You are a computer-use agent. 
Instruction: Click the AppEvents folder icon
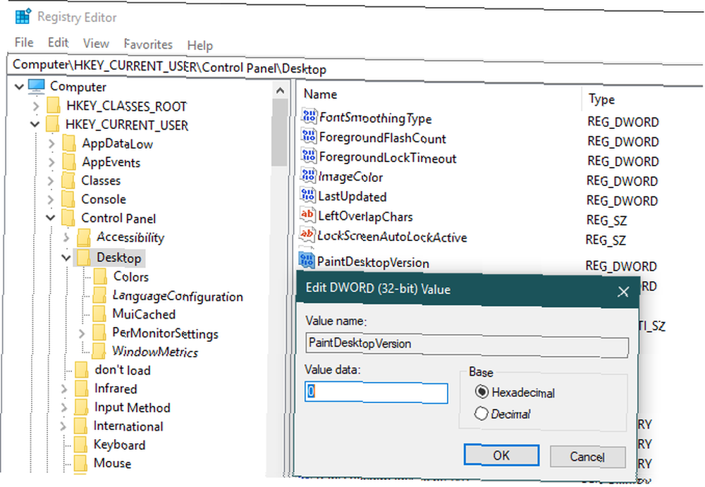tap(69, 162)
